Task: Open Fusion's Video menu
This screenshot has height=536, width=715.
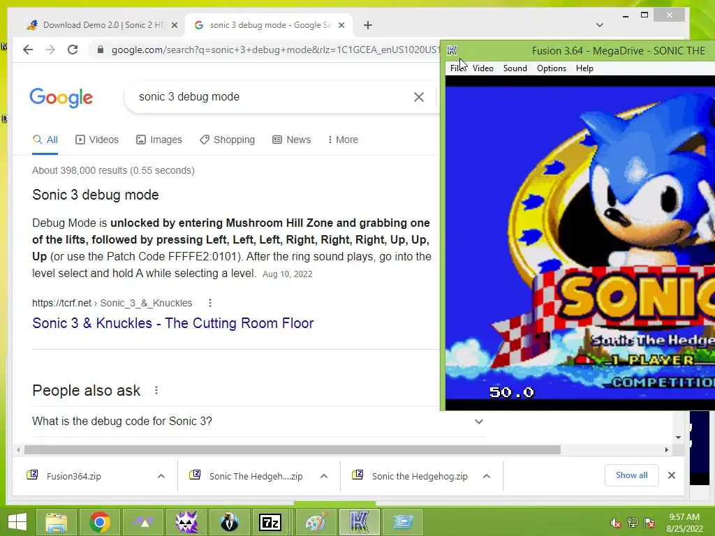Action: pos(483,68)
